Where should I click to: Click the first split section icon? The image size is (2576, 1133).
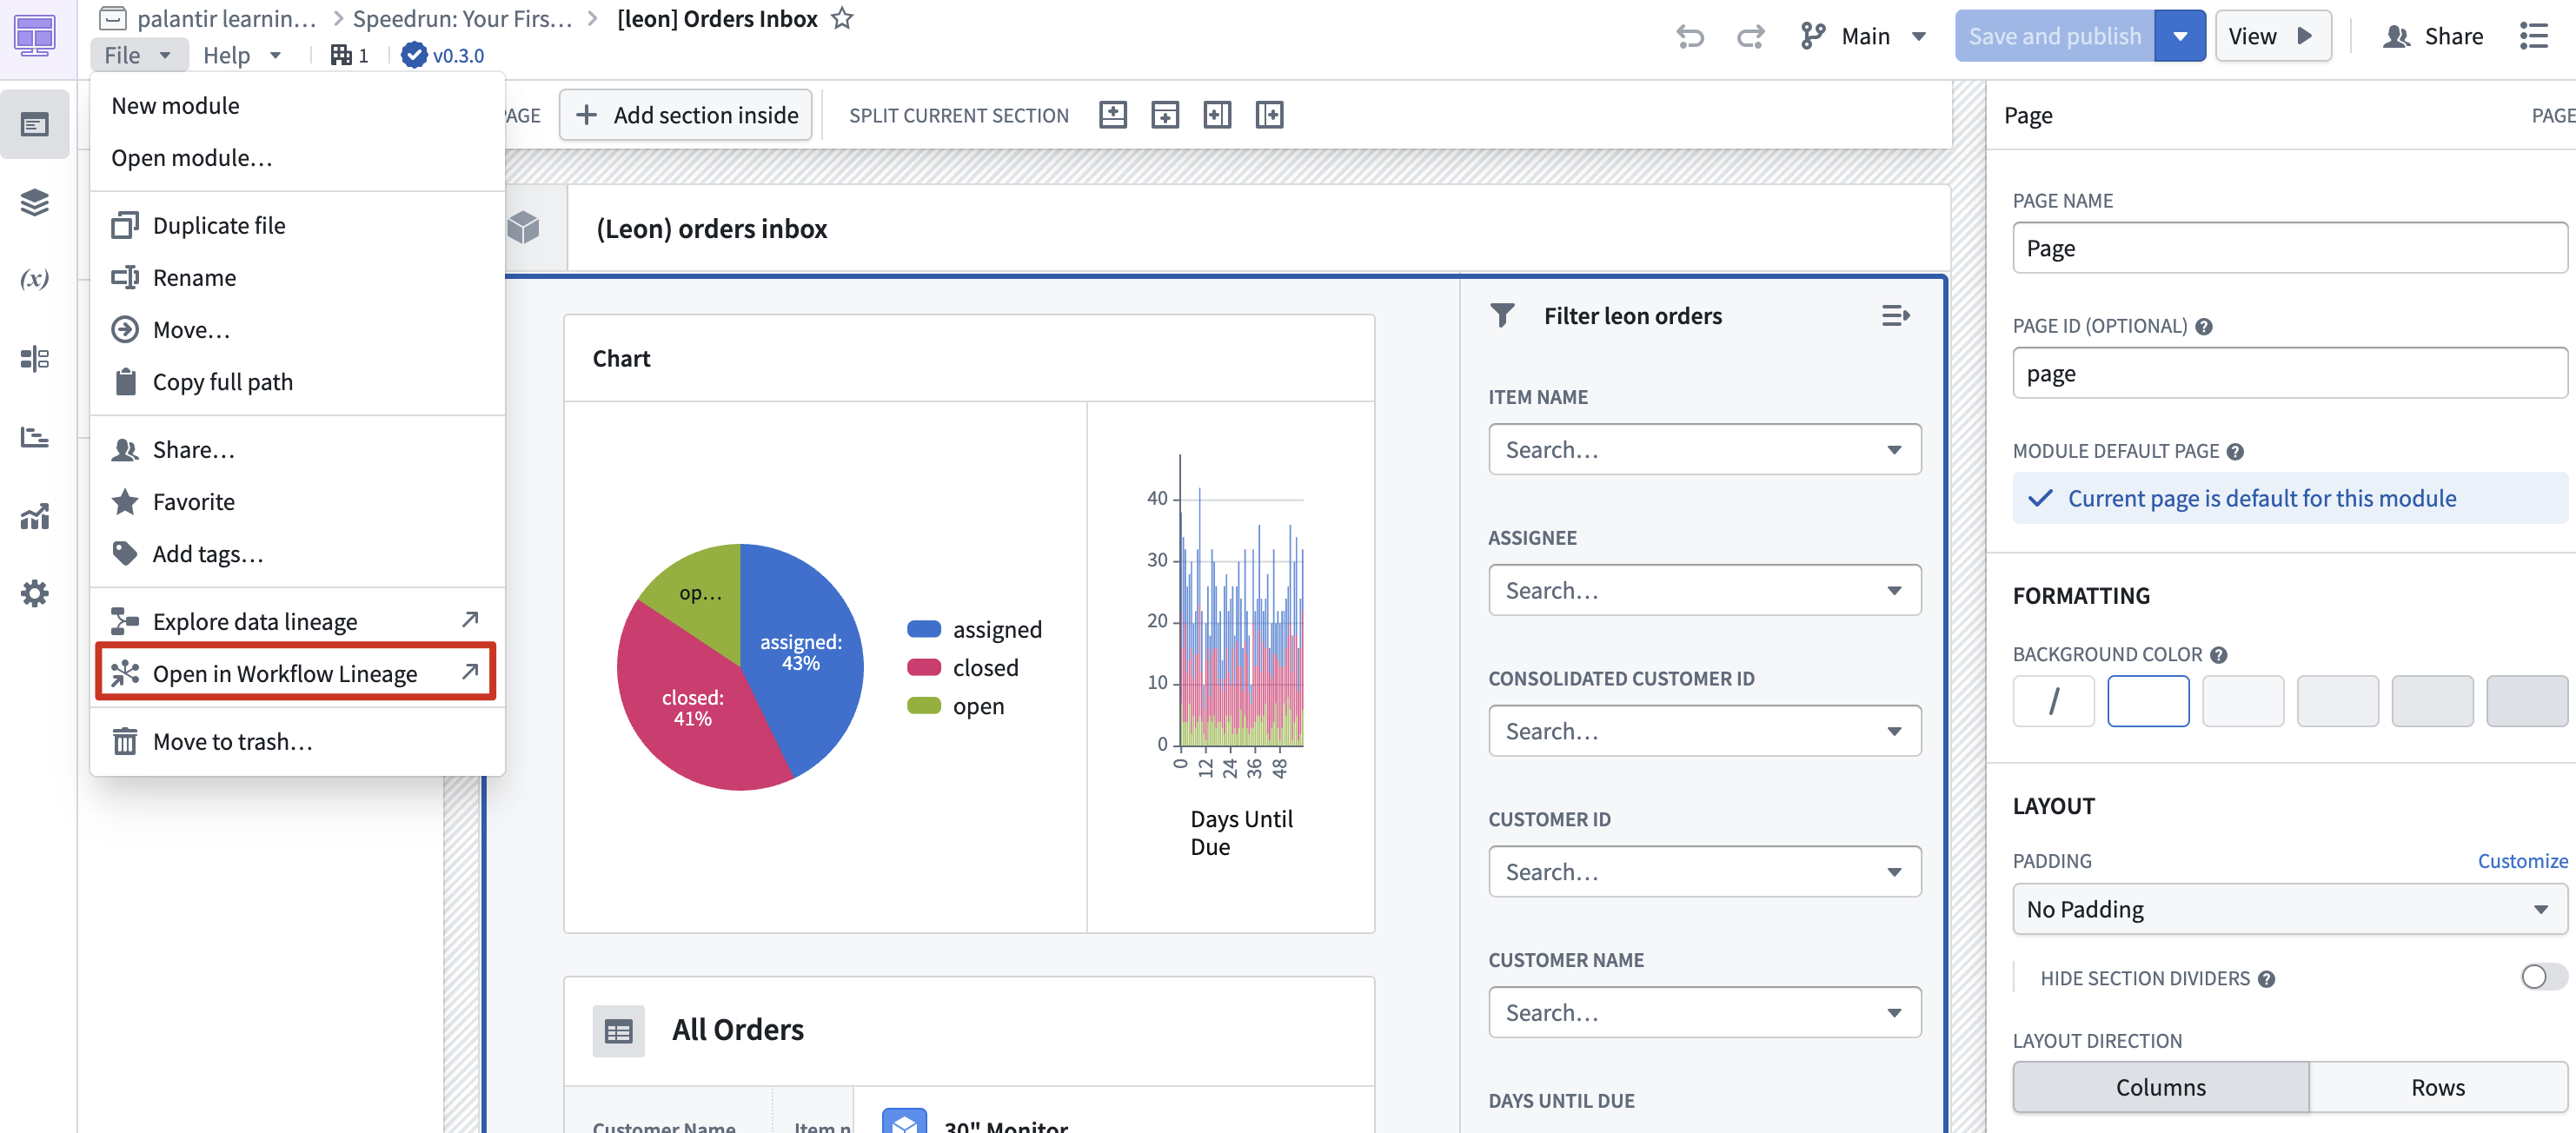coord(1112,115)
